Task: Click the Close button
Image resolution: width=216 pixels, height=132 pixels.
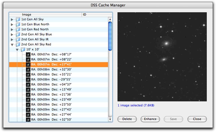Action: (197, 119)
